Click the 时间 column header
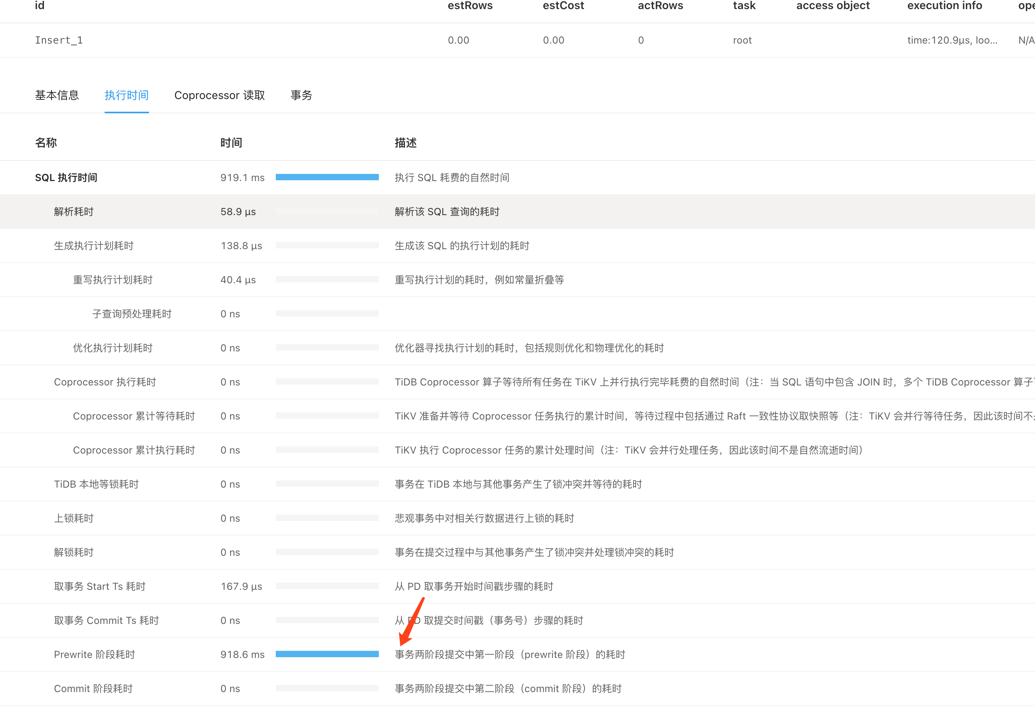Screen dimensions: 1035x717 click(x=231, y=143)
